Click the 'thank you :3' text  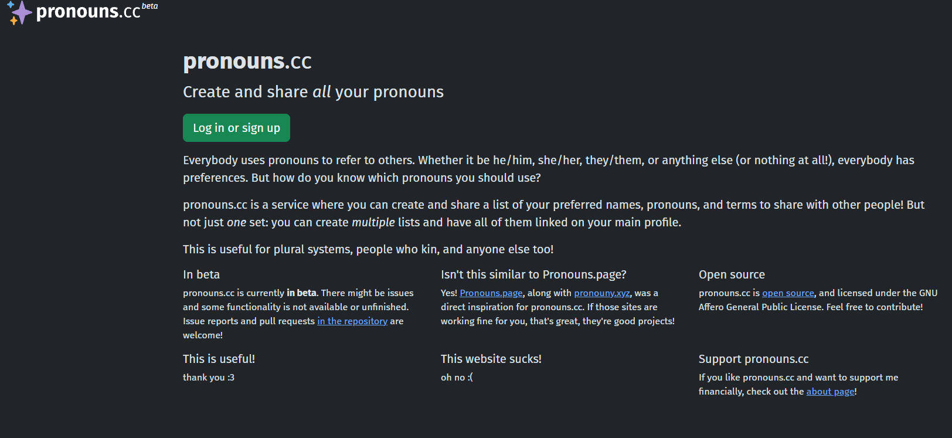pyautogui.click(x=209, y=378)
